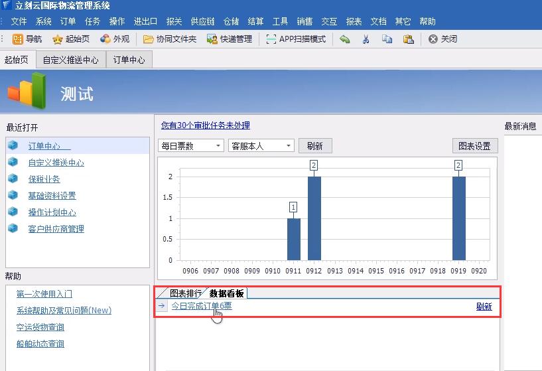Open 自定义推送中心 in recent list
Image resolution: width=542 pixels, height=371 pixels.
[56, 163]
